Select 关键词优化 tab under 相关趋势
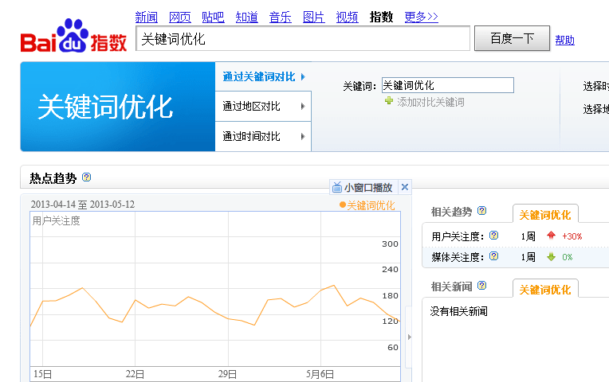The image size is (609, 382). point(545,214)
